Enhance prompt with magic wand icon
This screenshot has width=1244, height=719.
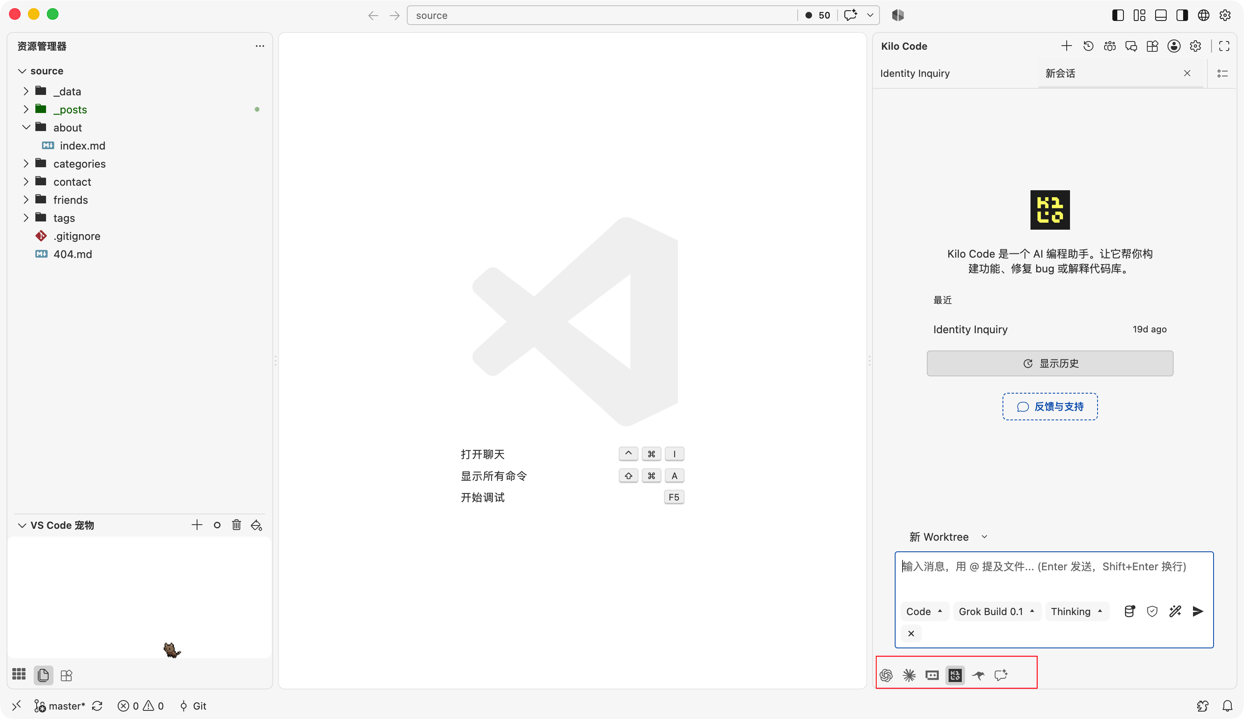point(1175,611)
